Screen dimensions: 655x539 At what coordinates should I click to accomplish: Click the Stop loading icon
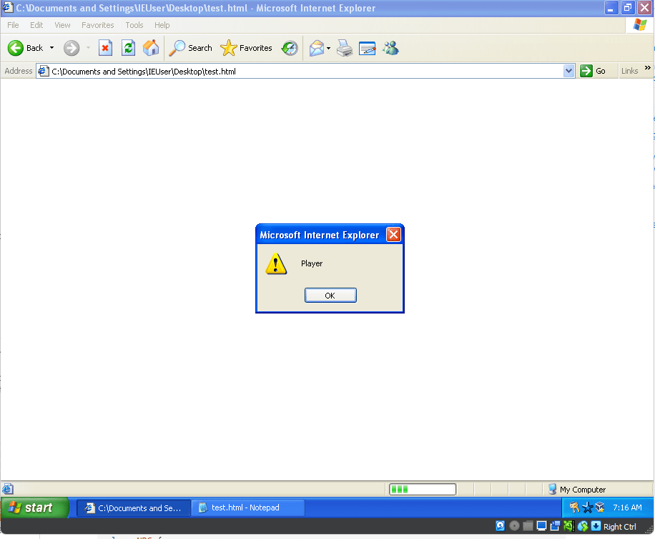[106, 48]
